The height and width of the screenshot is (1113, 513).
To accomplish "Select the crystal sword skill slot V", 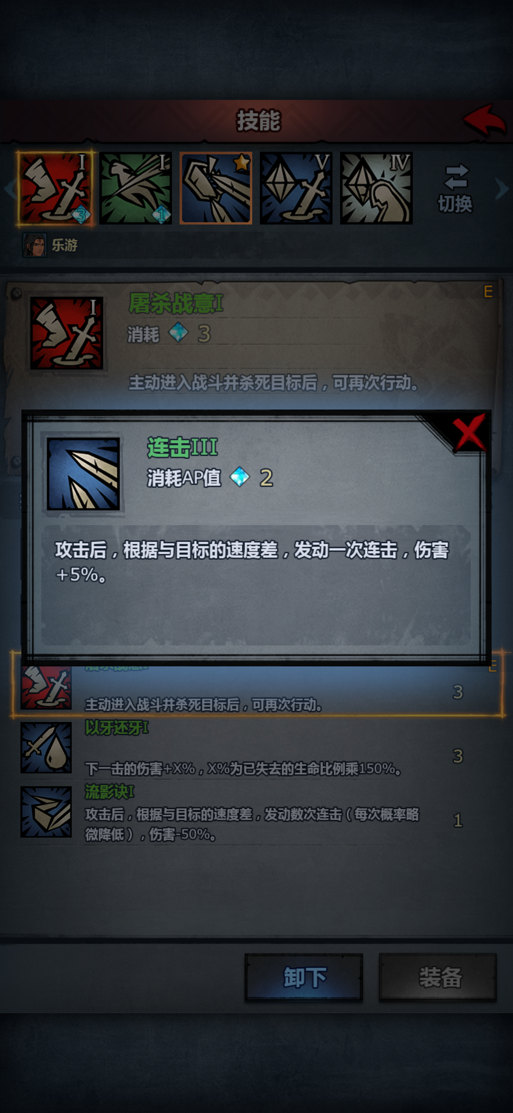I will (296, 188).
